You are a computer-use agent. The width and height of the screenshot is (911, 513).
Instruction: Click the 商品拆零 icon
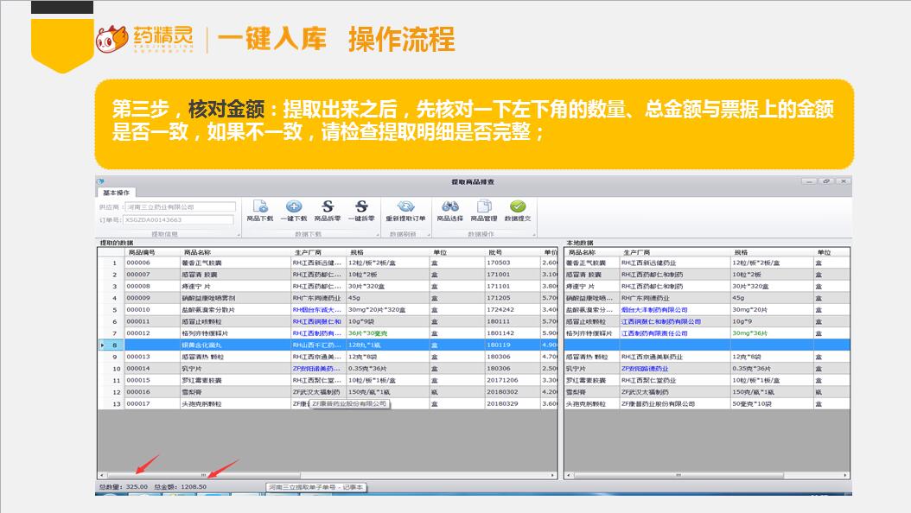pos(328,207)
